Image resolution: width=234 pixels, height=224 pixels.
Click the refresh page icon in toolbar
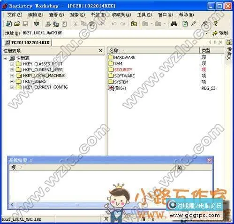pyautogui.click(x=185, y=24)
